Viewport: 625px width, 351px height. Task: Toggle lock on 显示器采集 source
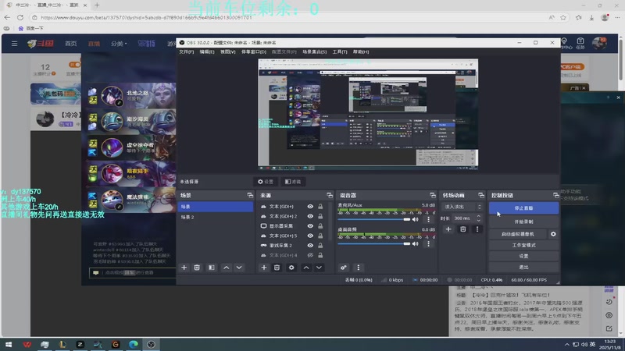[x=320, y=225]
